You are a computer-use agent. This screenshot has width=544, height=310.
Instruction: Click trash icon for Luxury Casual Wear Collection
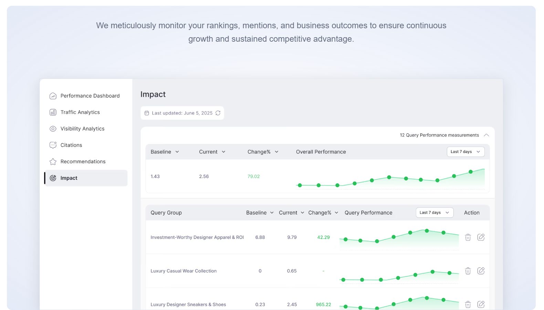pyautogui.click(x=468, y=271)
